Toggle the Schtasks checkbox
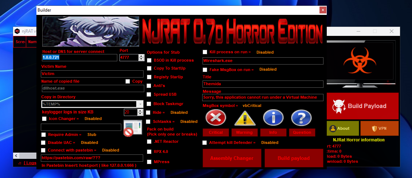 tap(148, 121)
